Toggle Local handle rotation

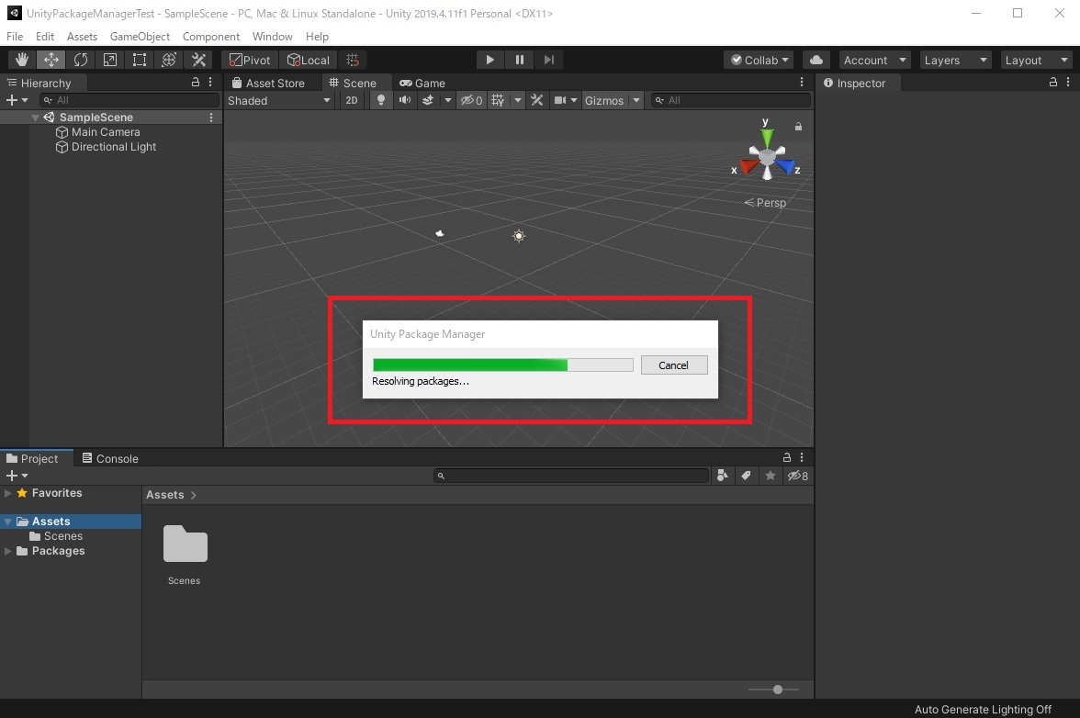click(x=309, y=60)
